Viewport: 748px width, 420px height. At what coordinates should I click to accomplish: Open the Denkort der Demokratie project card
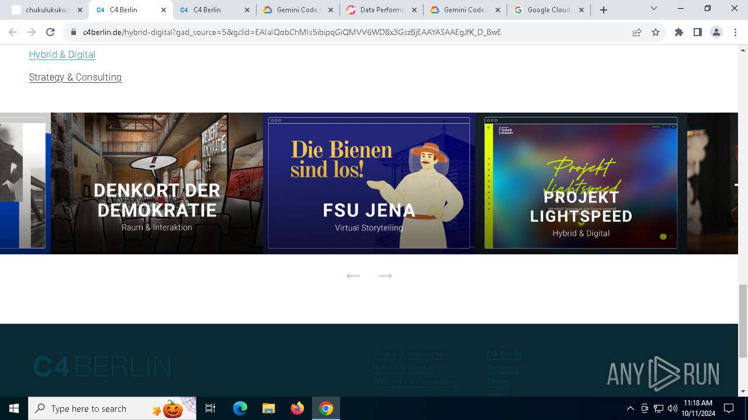pos(157,183)
